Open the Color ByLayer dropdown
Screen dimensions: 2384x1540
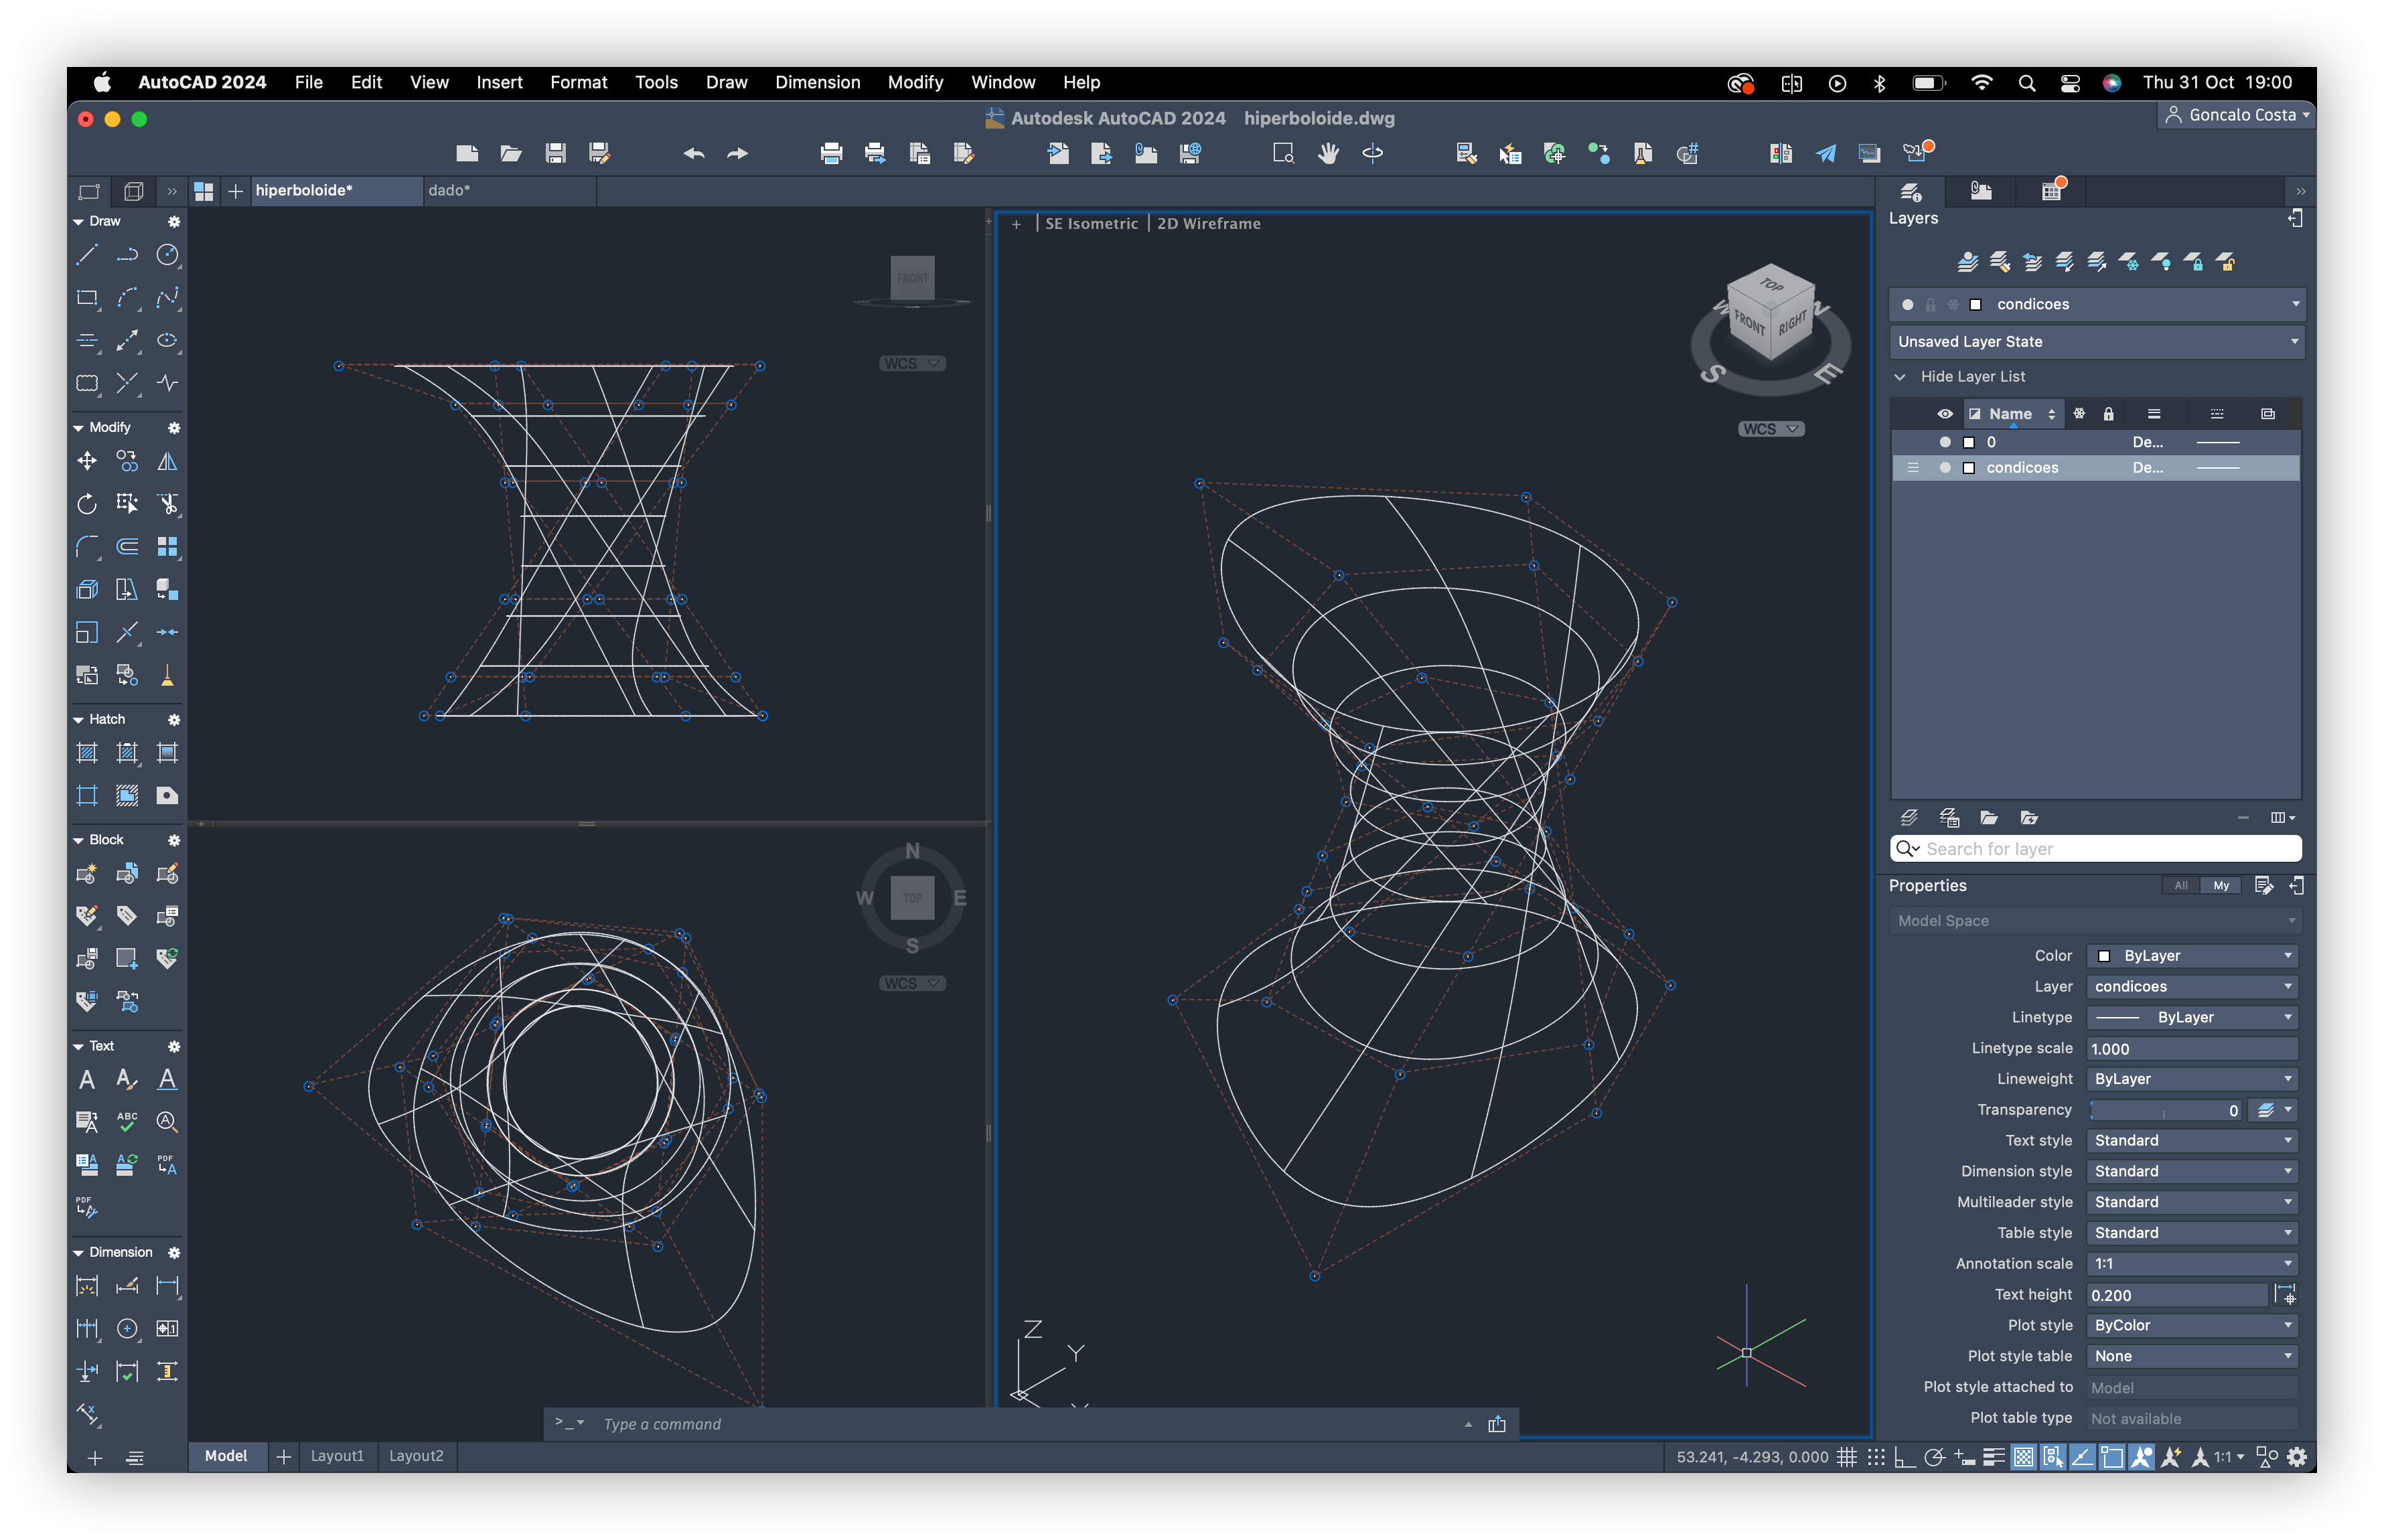click(x=2192, y=956)
